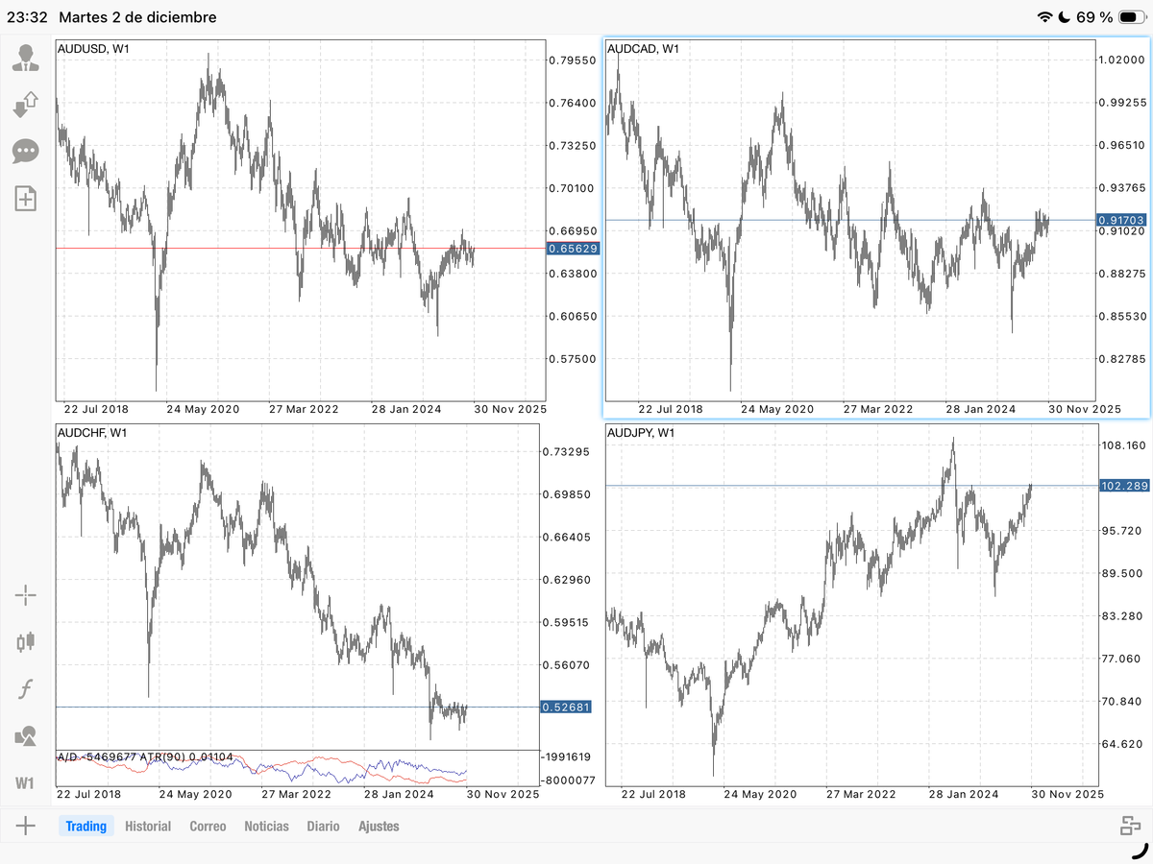Tap the AUDCAD price label 0.91703
Viewport: 1153px width, 864px height.
tap(1123, 220)
